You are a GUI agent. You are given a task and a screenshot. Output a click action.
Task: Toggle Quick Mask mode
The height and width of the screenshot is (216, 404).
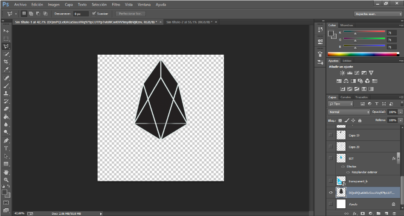pyautogui.click(x=6, y=203)
